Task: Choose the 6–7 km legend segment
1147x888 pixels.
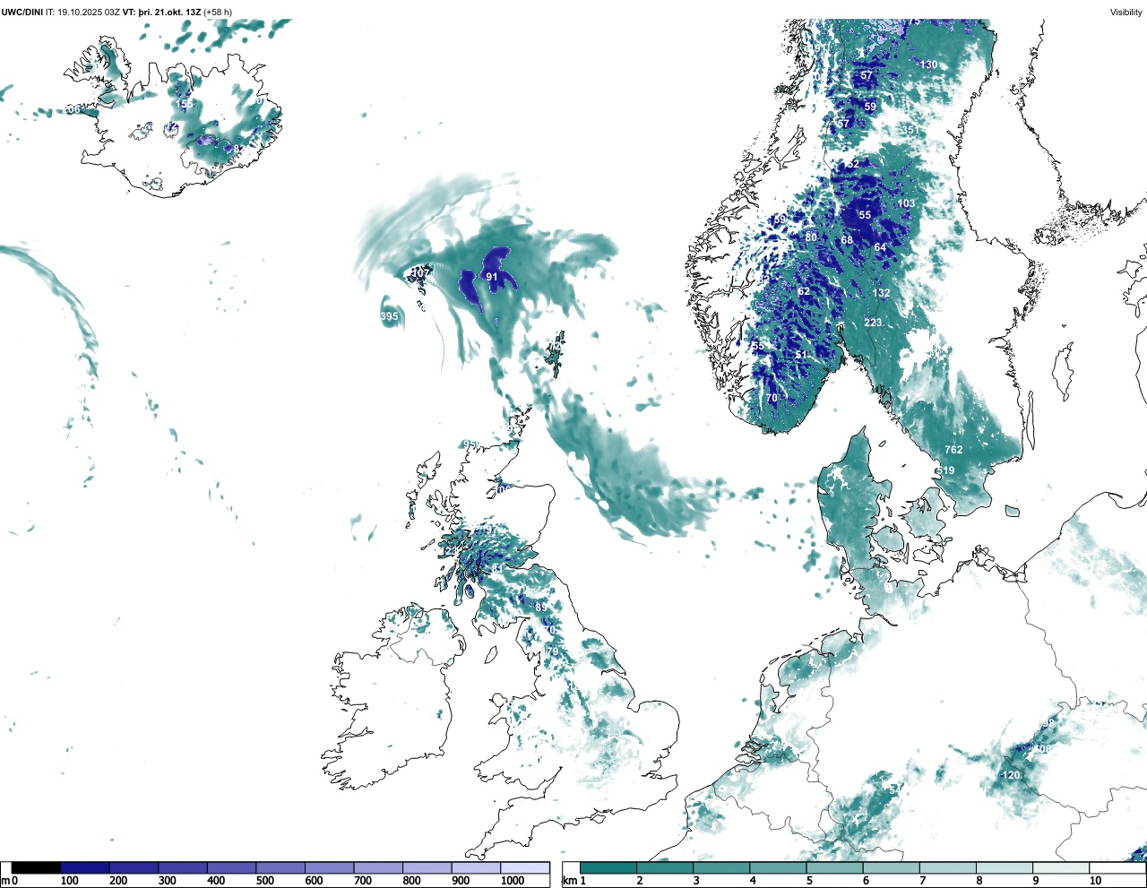Action: click(x=891, y=868)
